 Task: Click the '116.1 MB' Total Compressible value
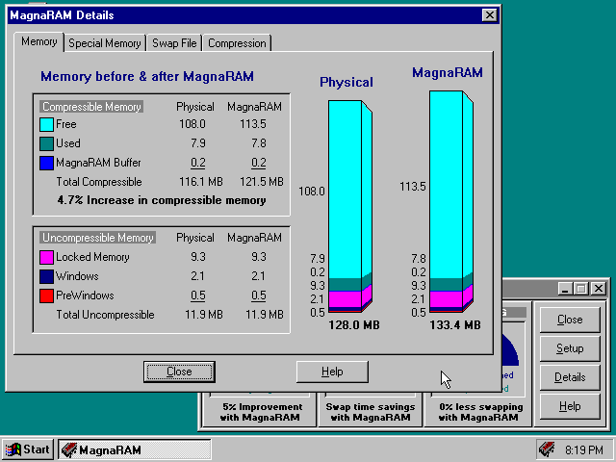pyautogui.click(x=201, y=182)
